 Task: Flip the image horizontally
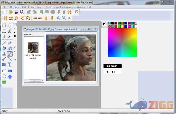11,18
